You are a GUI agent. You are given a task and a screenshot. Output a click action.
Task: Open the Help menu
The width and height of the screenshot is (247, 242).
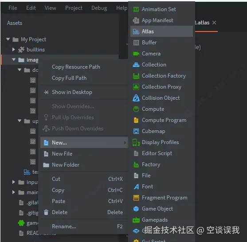pos(122,8)
